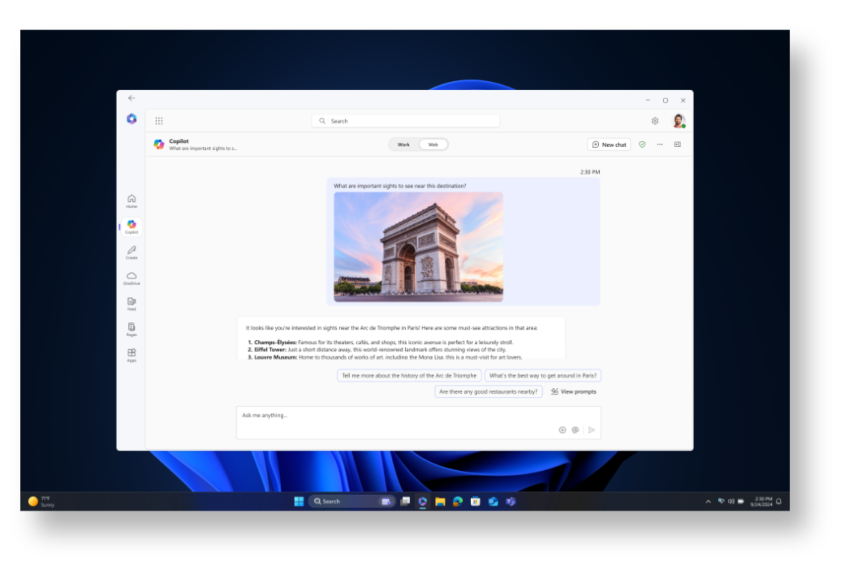This screenshot has width=842, height=570.
Task: Open the user profile avatar
Action: point(678,121)
